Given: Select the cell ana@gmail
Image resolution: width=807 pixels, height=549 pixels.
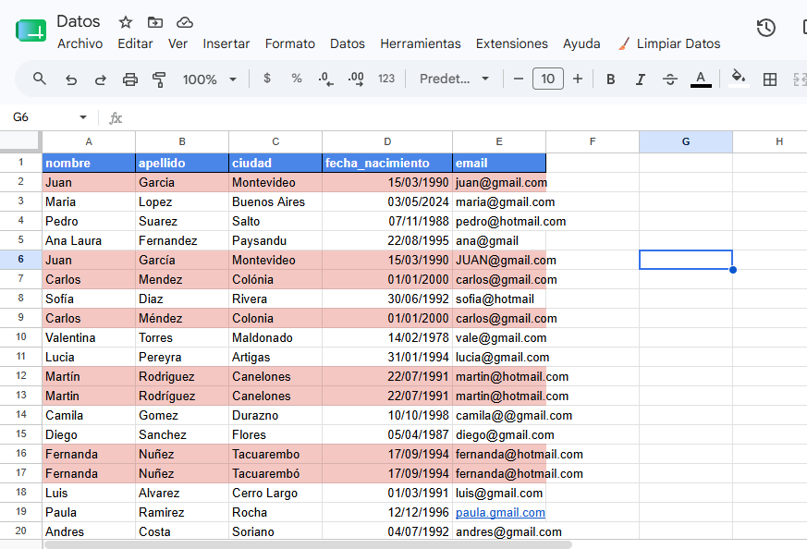Looking at the screenshot, I should [x=499, y=240].
